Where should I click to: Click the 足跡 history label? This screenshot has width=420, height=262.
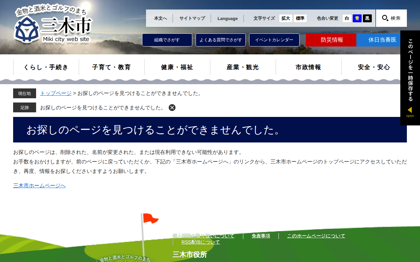[25, 107]
